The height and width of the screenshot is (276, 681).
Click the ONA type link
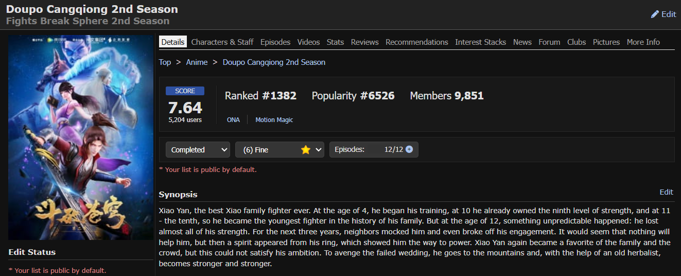233,119
